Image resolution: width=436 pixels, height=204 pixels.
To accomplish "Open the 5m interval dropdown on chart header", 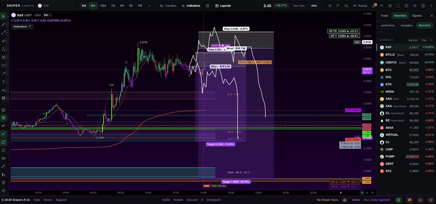I will pyautogui.click(x=48, y=15).
